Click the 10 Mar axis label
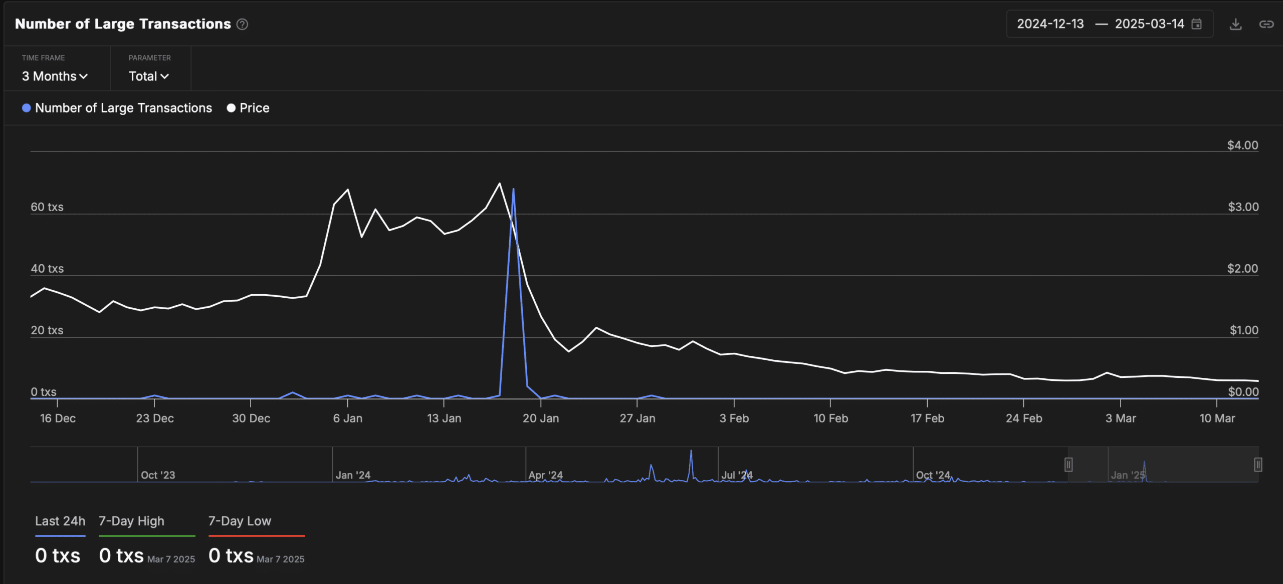 pyautogui.click(x=1217, y=418)
